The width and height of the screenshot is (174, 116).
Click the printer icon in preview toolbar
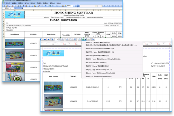[x=67, y=40]
